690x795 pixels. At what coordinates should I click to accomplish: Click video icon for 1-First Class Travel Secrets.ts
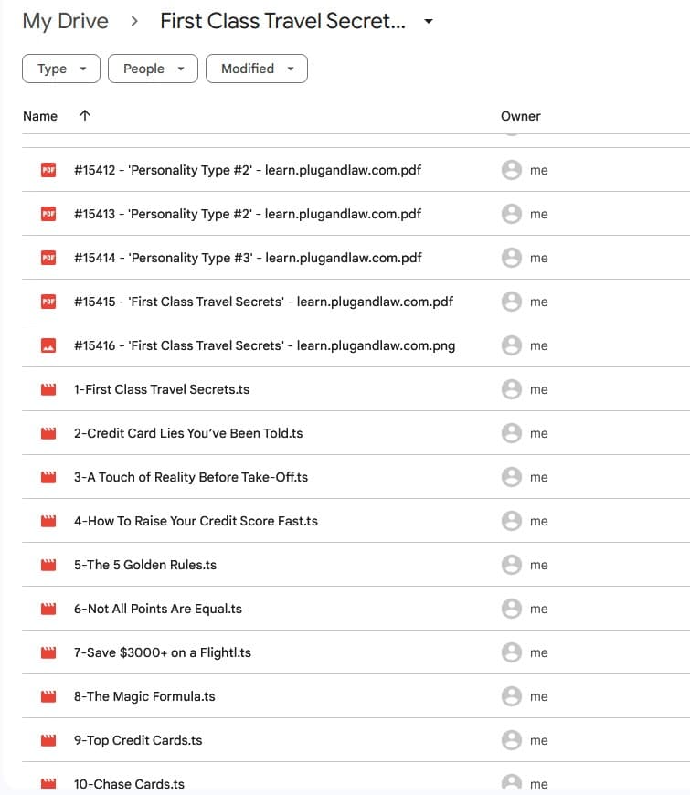[x=48, y=389]
